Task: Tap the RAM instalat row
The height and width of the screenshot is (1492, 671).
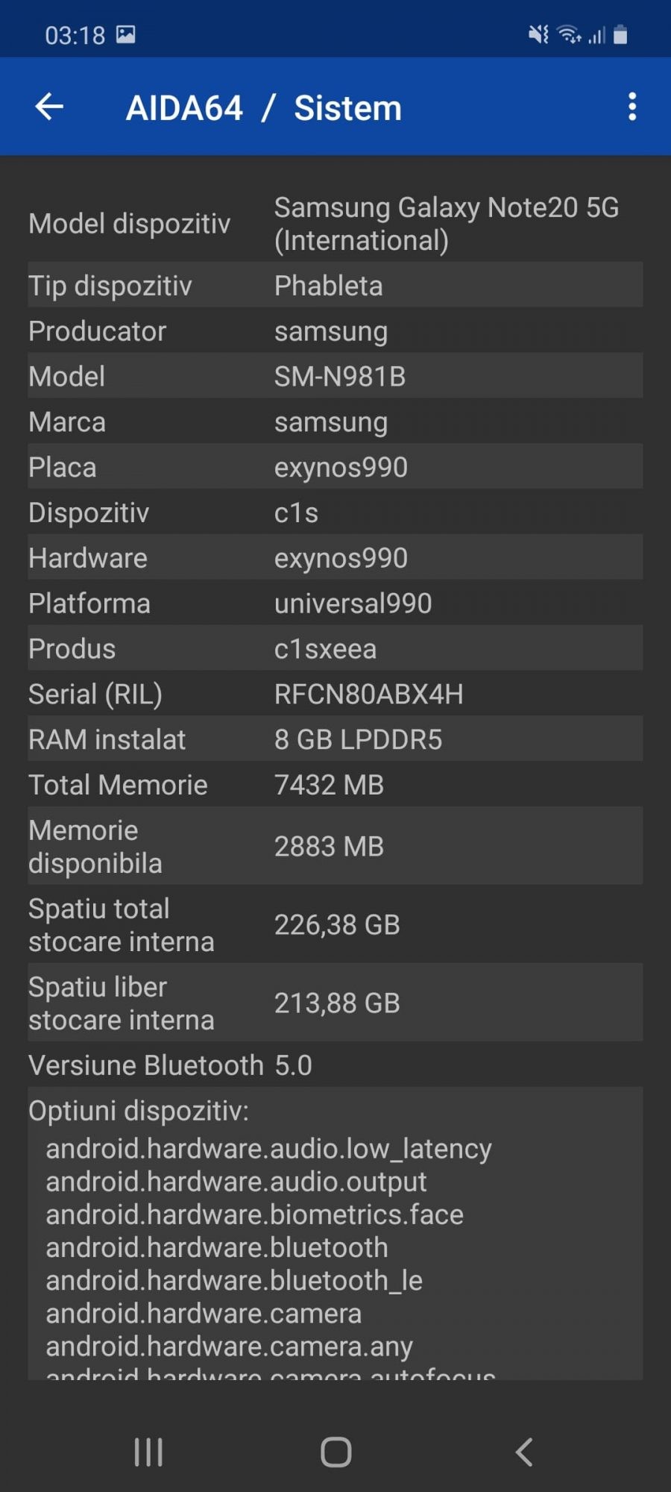Action: click(x=335, y=740)
